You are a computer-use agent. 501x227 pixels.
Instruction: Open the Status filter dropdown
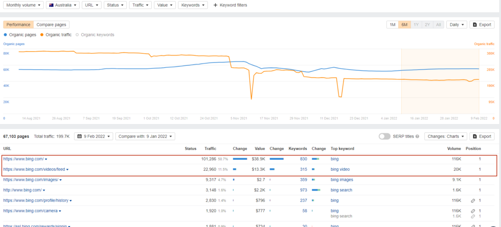point(115,5)
